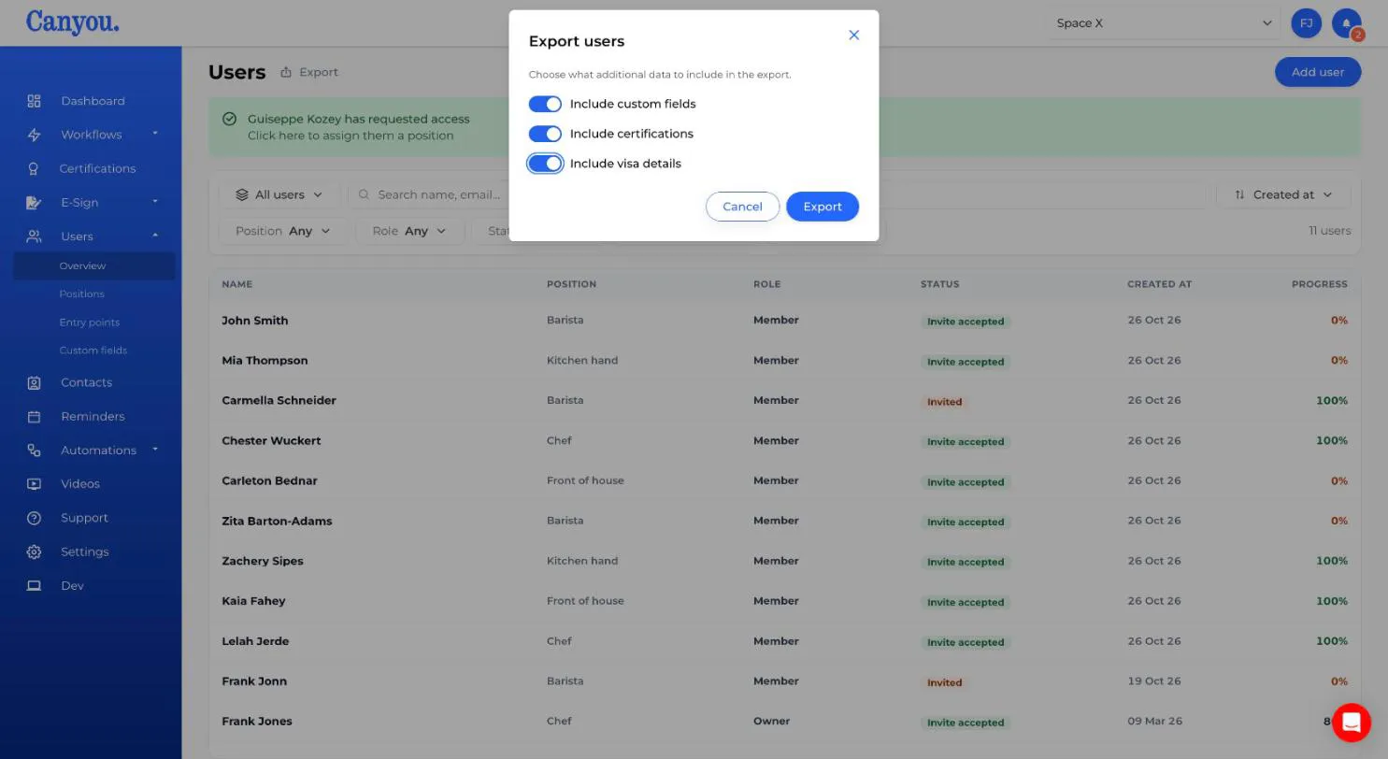Click the Users people icon in sidebar

(34, 236)
